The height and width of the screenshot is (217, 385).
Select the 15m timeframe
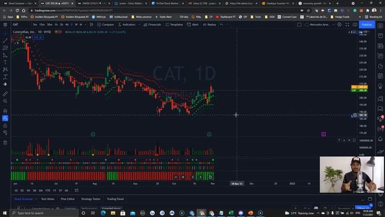(42, 25)
